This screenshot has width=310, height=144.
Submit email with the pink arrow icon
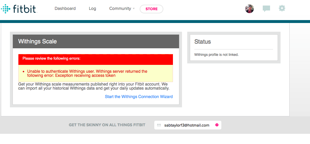tap(217, 125)
